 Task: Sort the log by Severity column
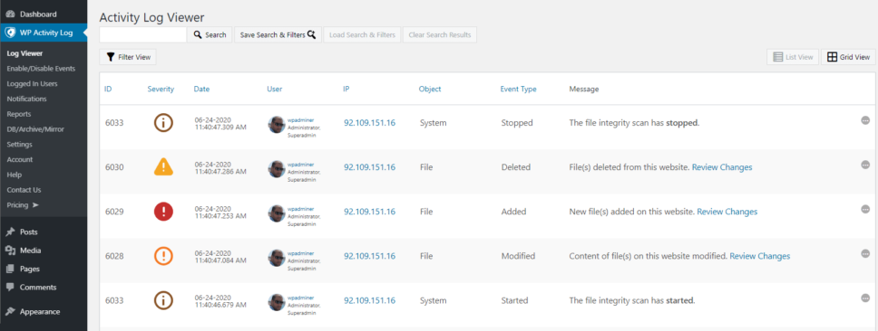[x=161, y=89]
